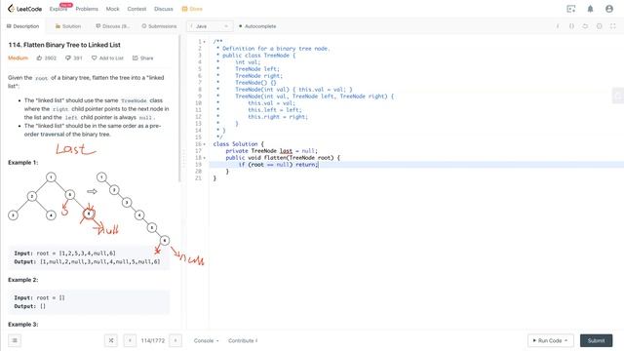Toggle the Autocomplete option
This screenshot has width=624, height=351.
257,26
